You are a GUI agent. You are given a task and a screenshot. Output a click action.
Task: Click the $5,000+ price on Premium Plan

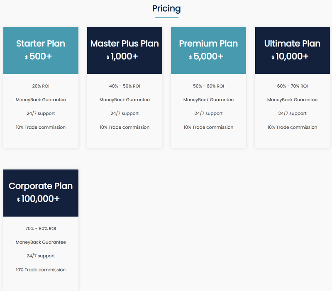206,56
